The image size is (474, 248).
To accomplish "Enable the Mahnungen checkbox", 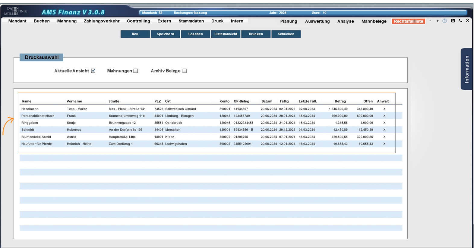I will (136, 71).
